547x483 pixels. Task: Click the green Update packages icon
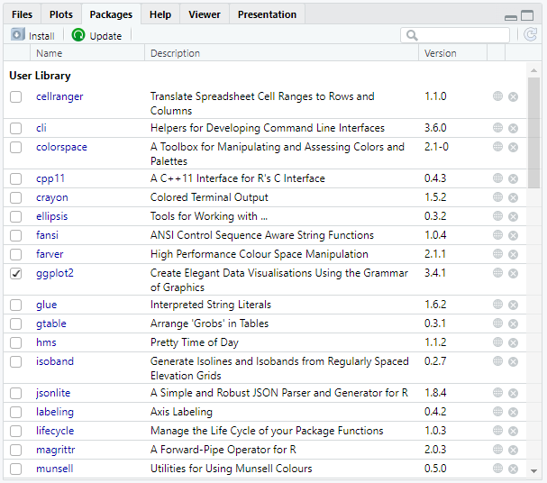pyautogui.click(x=78, y=35)
